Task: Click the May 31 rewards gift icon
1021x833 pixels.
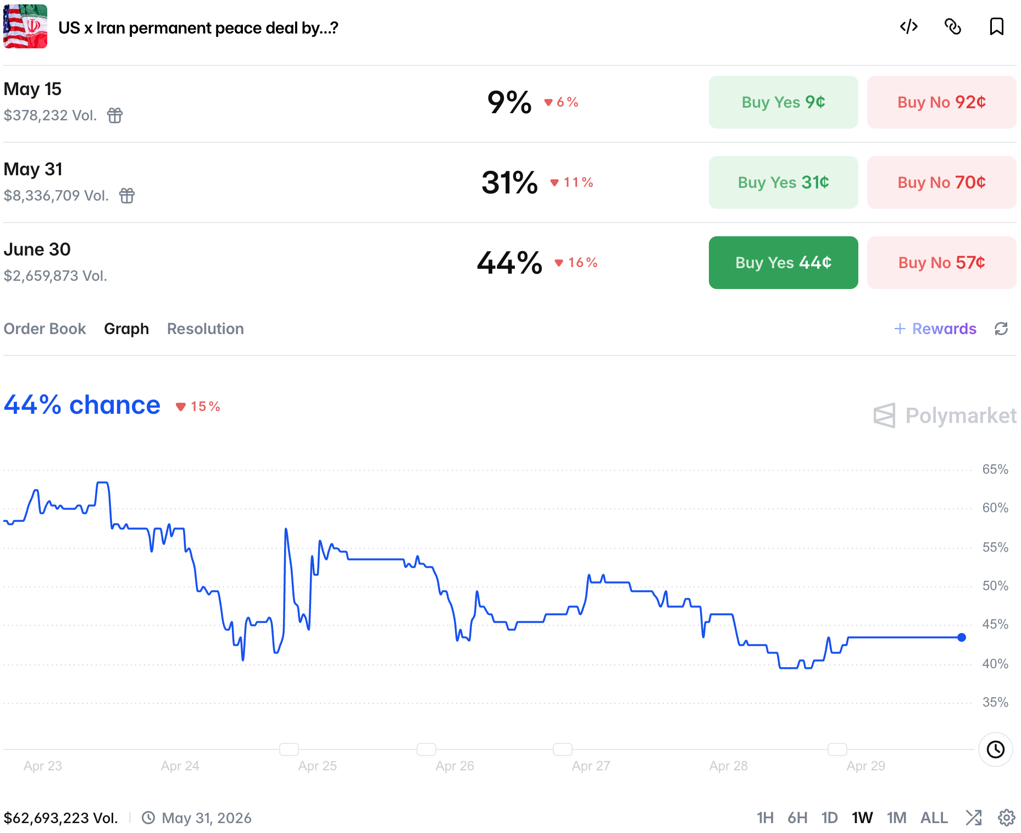Action: point(127,196)
